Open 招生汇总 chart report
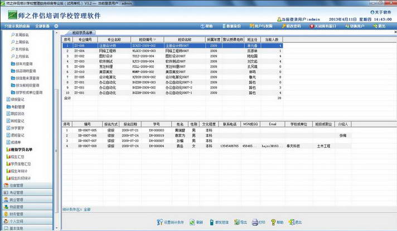This screenshot has height=231, width=397. point(15,157)
